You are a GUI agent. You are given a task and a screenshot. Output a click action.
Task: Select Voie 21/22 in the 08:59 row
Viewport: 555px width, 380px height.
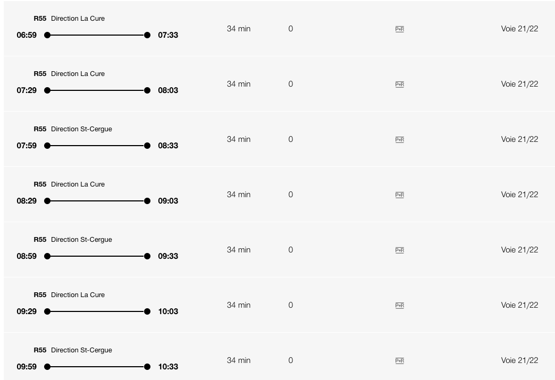point(519,250)
